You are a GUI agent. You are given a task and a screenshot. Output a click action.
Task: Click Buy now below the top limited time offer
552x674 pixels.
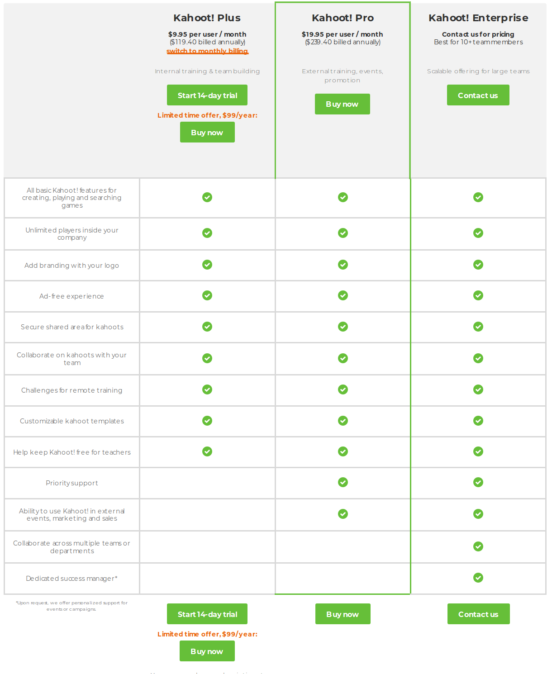click(207, 133)
